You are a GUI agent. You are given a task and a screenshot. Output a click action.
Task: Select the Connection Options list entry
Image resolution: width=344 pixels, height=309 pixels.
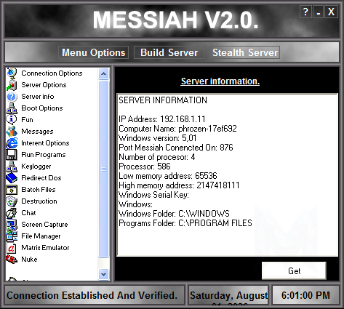pos(52,73)
